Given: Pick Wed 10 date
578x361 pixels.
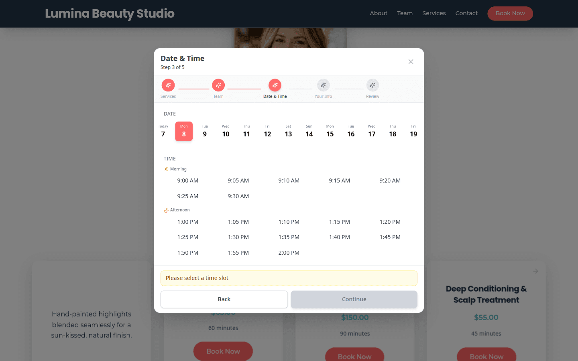Looking at the screenshot, I should (226, 131).
